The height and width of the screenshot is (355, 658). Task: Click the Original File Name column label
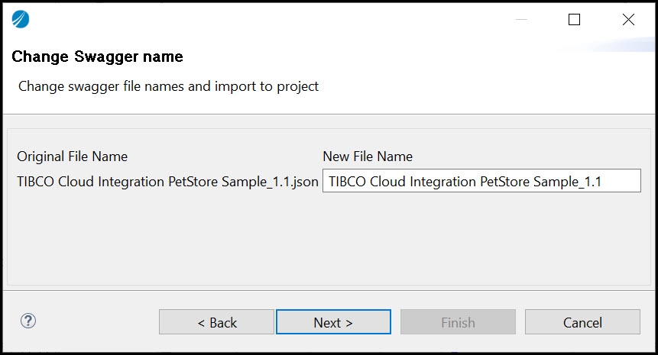72,157
